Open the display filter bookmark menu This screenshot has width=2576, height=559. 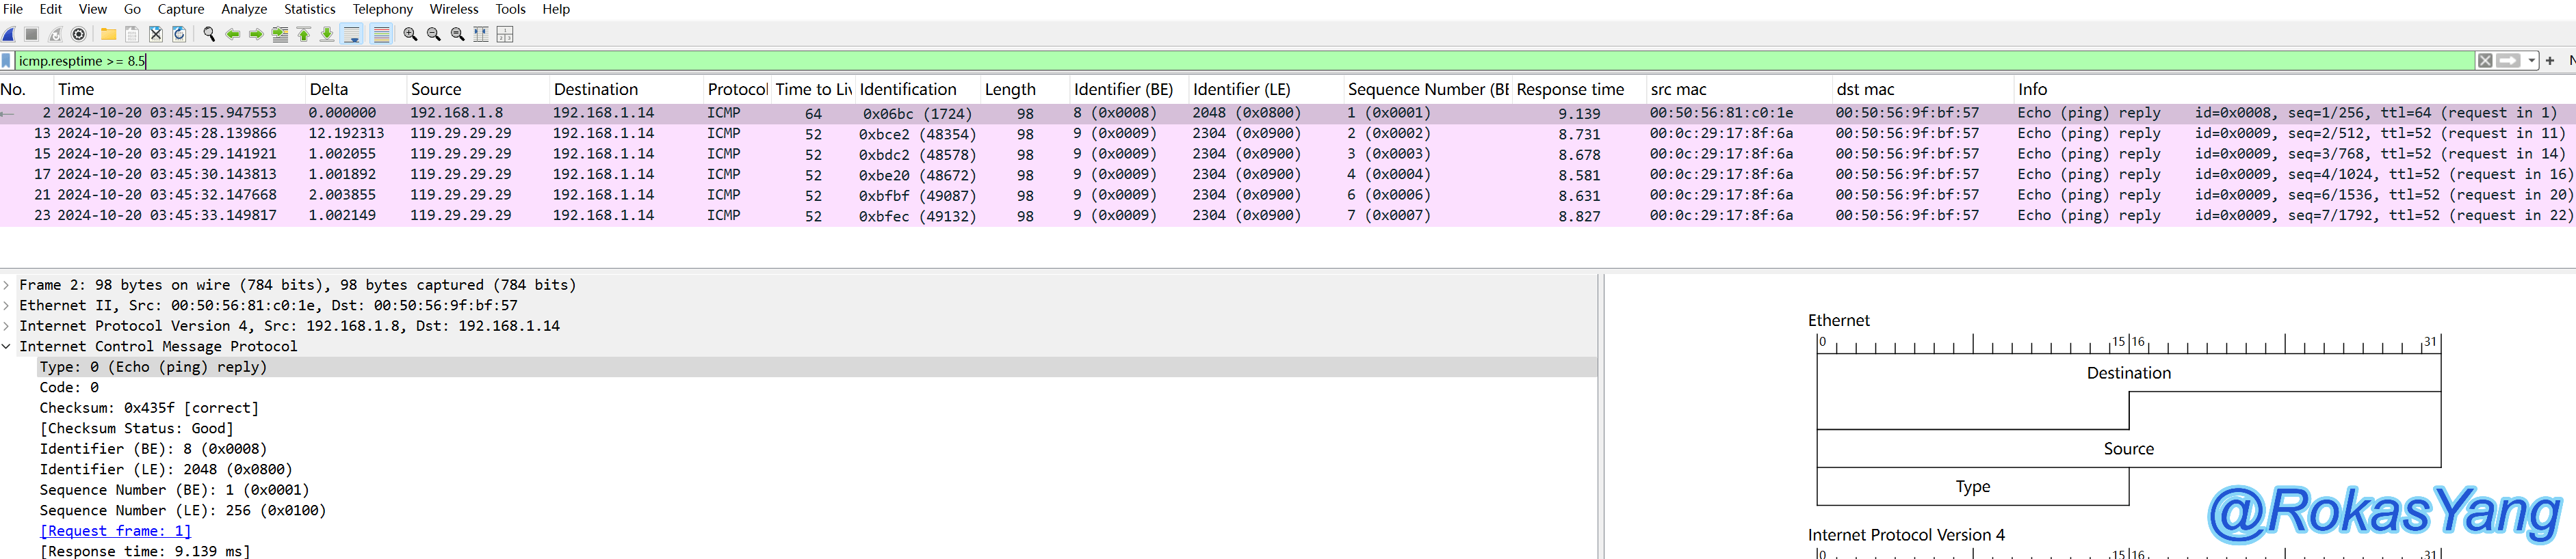[7, 61]
